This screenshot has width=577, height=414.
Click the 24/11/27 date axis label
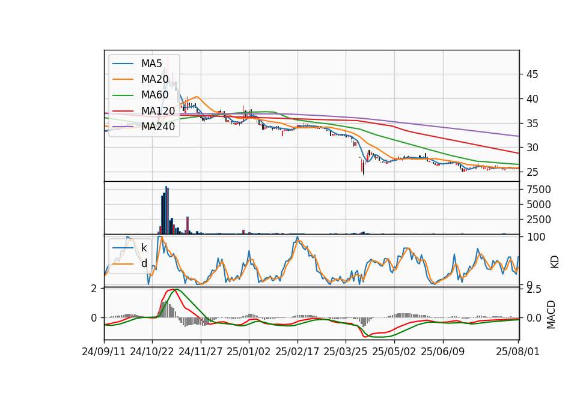[x=201, y=352]
